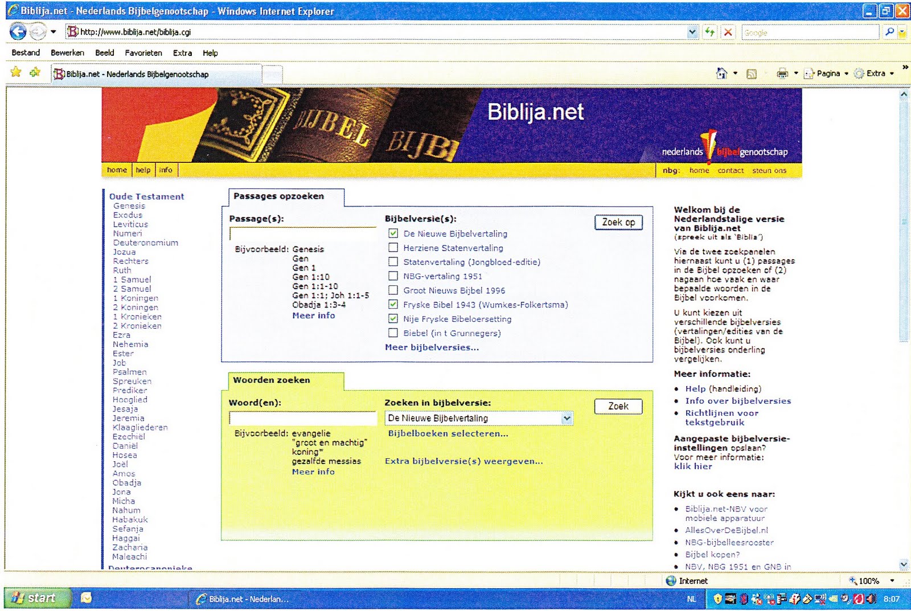Check the Herziene Statenvertaling checkbox
This screenshot has width=911, height=611.
click(x=393, y=248)
